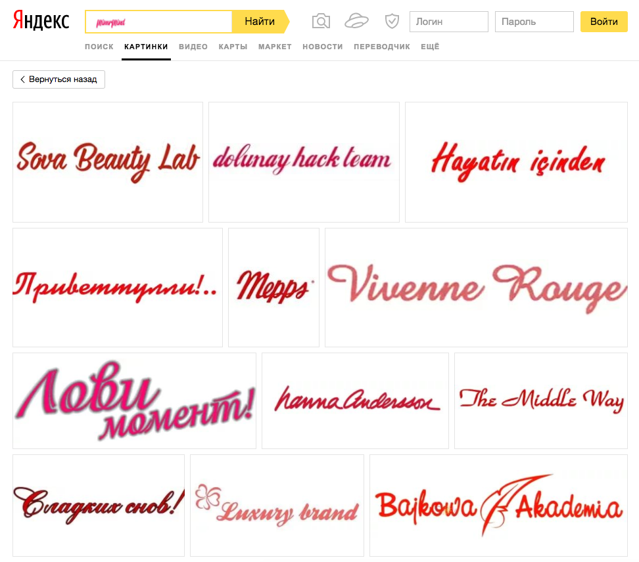Open the dolunay hack team image

[x=304, y=162]
